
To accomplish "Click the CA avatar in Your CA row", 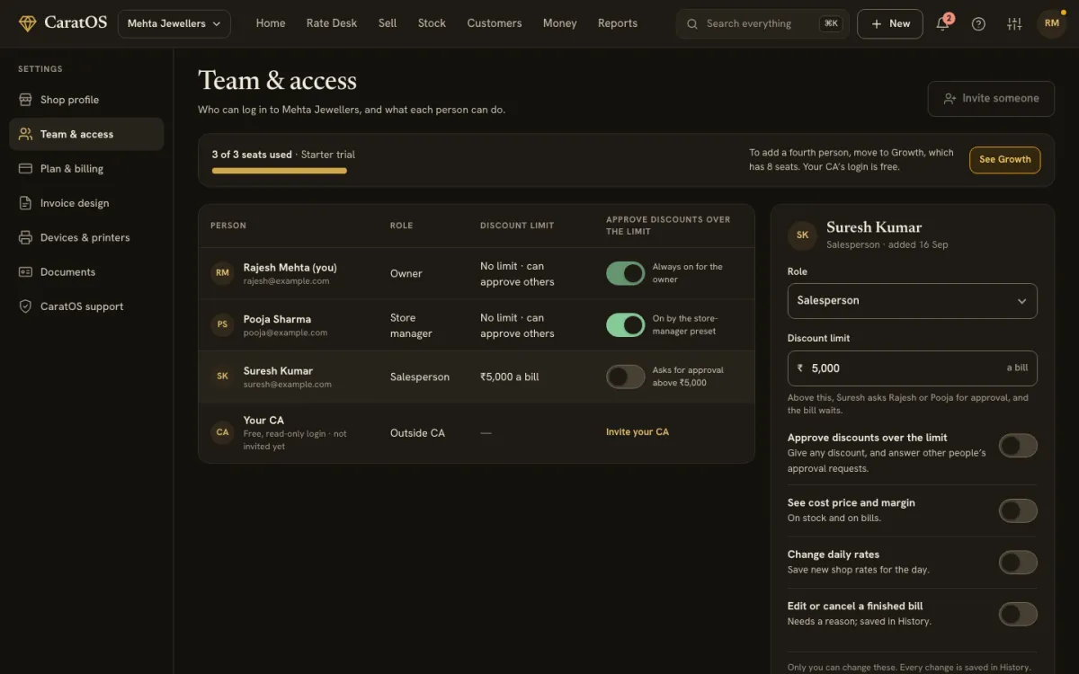I will coord(222,432).
